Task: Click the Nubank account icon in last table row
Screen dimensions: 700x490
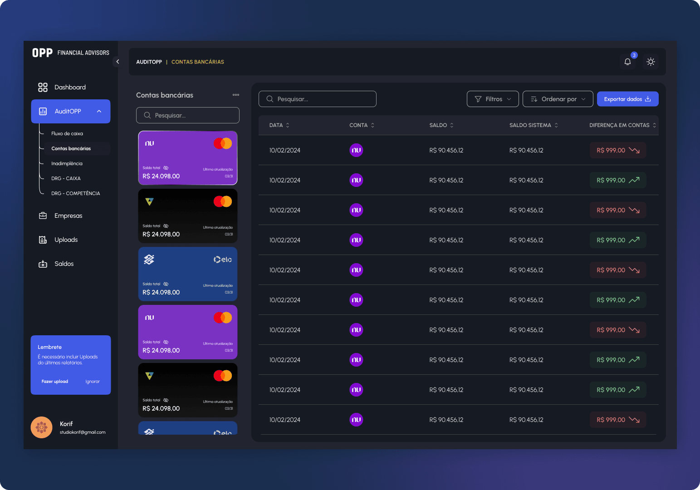Action: 356,420
